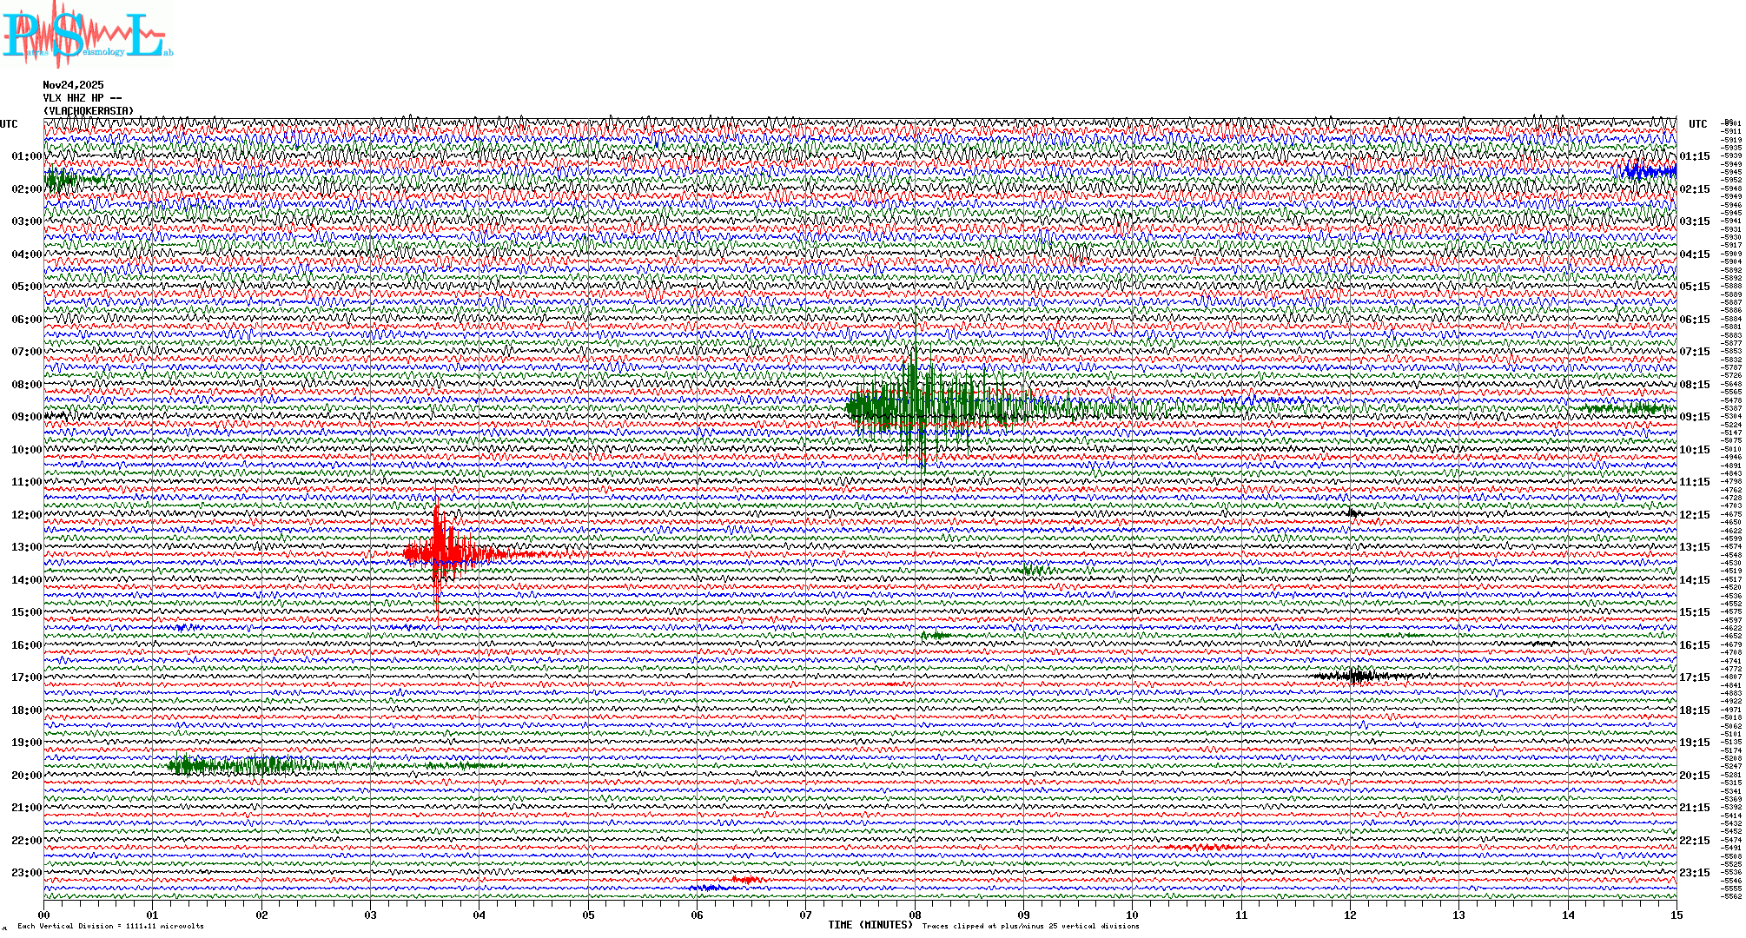The height and width of the screenshot is (938, 1746).
Task: Click the vertical division microvolts note
Action: tap(110, 926)
